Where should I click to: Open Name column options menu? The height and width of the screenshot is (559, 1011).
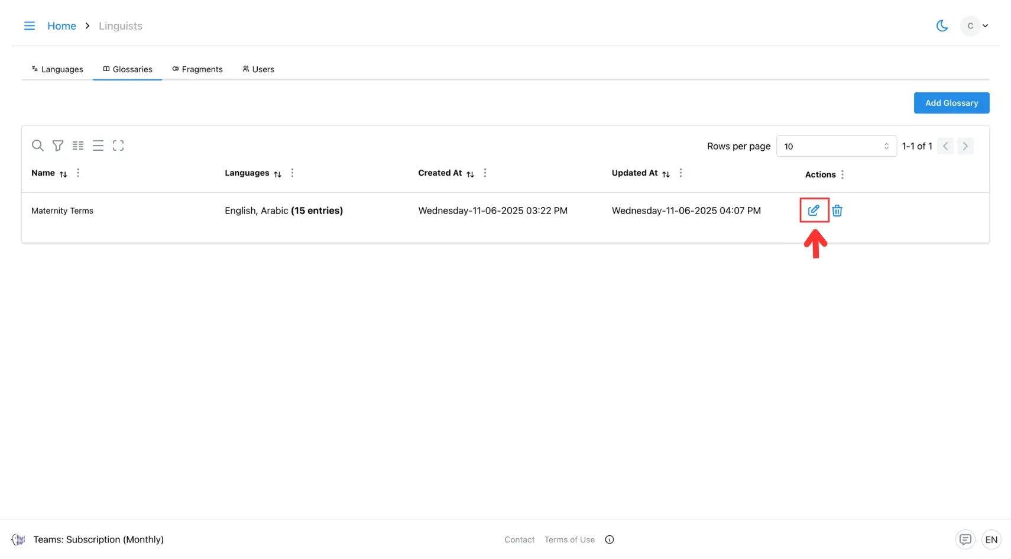[x=78, y=173]
